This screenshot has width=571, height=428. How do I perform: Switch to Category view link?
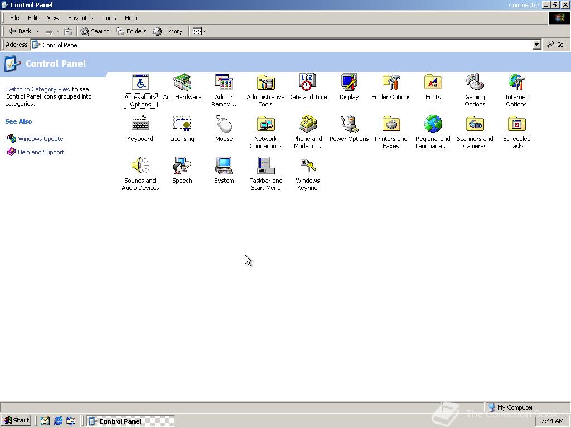pos(38,89)
